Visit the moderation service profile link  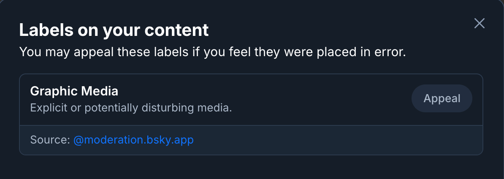133,140
